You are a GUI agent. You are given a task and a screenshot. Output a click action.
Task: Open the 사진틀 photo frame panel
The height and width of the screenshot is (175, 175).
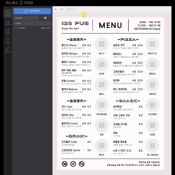[x=8, y=32]
